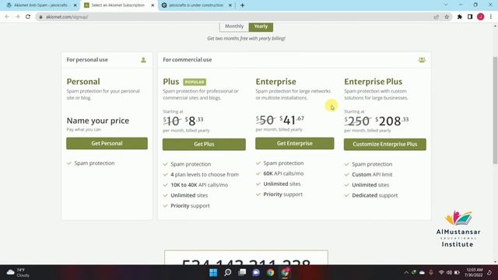Viewport: 498px width, 280px height.
Task: Open Teams Chat on taskbar
Action: tap(256, 272)
